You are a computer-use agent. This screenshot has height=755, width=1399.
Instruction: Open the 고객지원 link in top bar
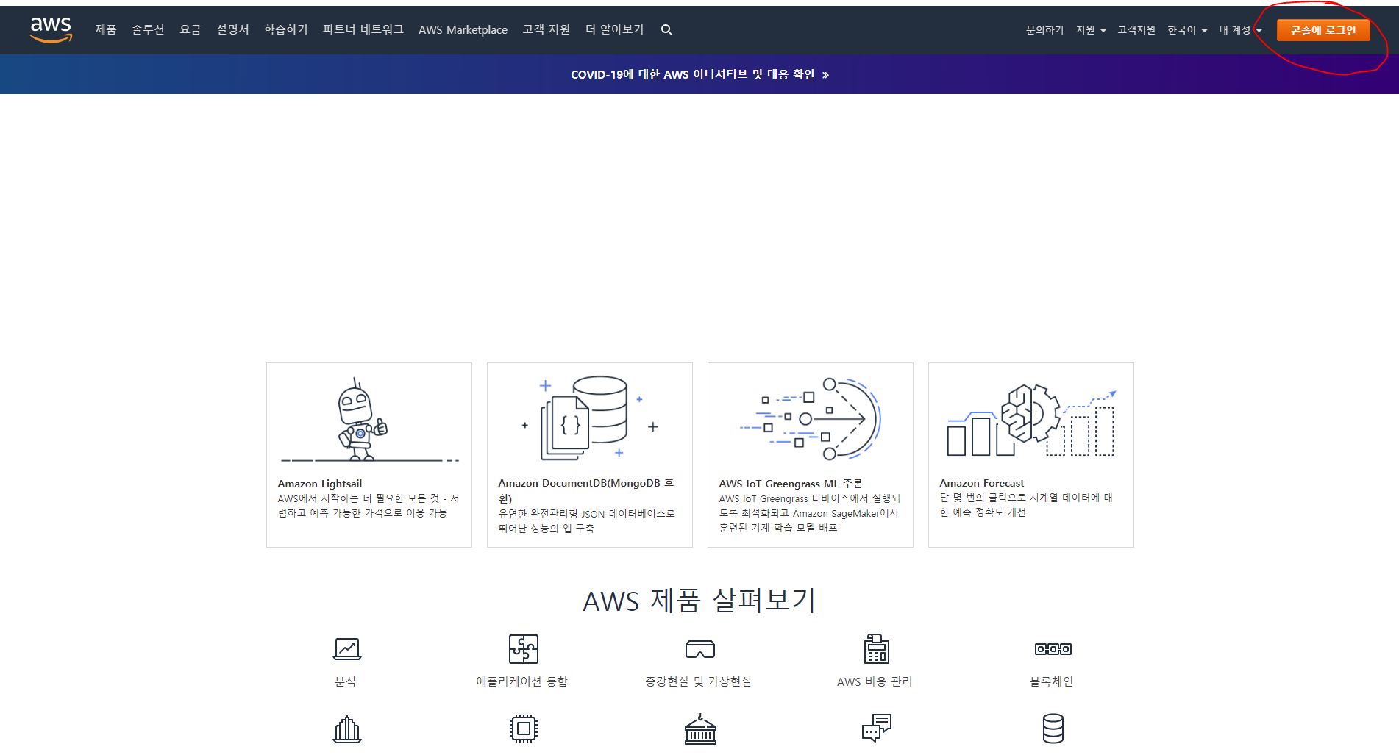[x=1136, y=30]
